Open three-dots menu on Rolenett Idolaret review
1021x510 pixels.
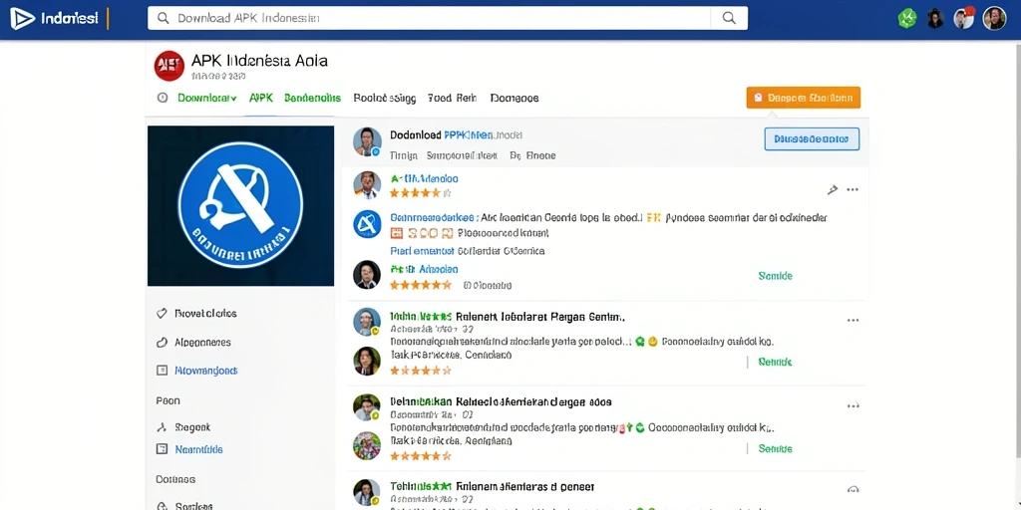pos(853,320)
